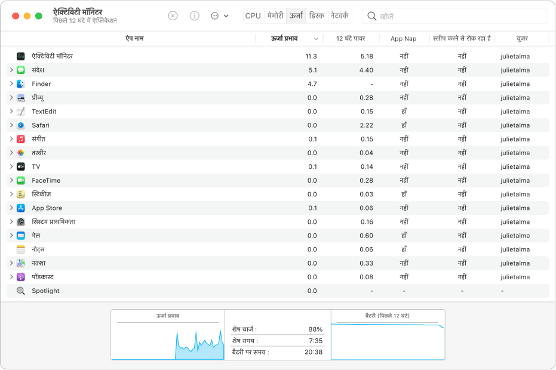The height and width of the screenshot is (370, 556).
Task: Switch to the CPU tab
Action: 253,16
